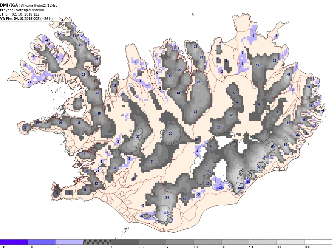Click the '14' value in the north
332x249 pixels.
[x=178, y=93]
